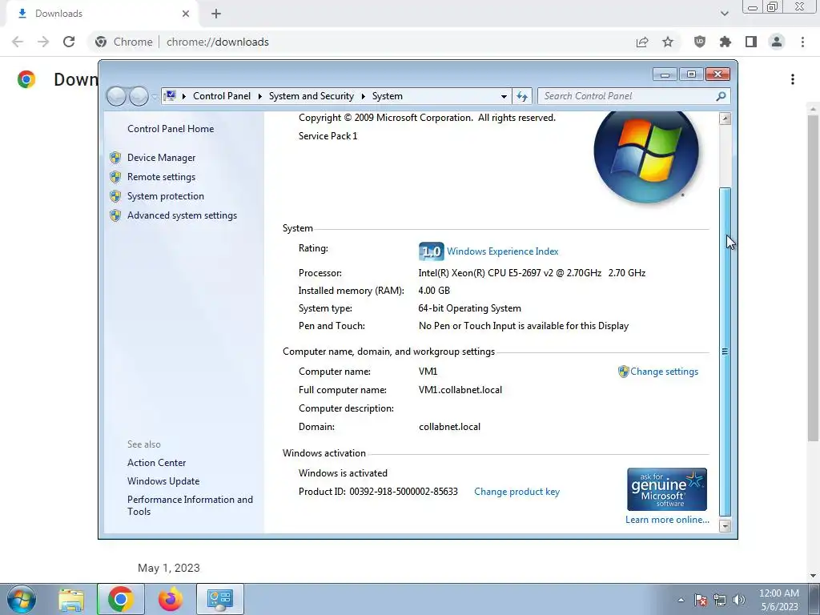This screenshot has width=820, height=615.
Task: Click the System window scrollbar thumb
Action: (x=725, y=352)
